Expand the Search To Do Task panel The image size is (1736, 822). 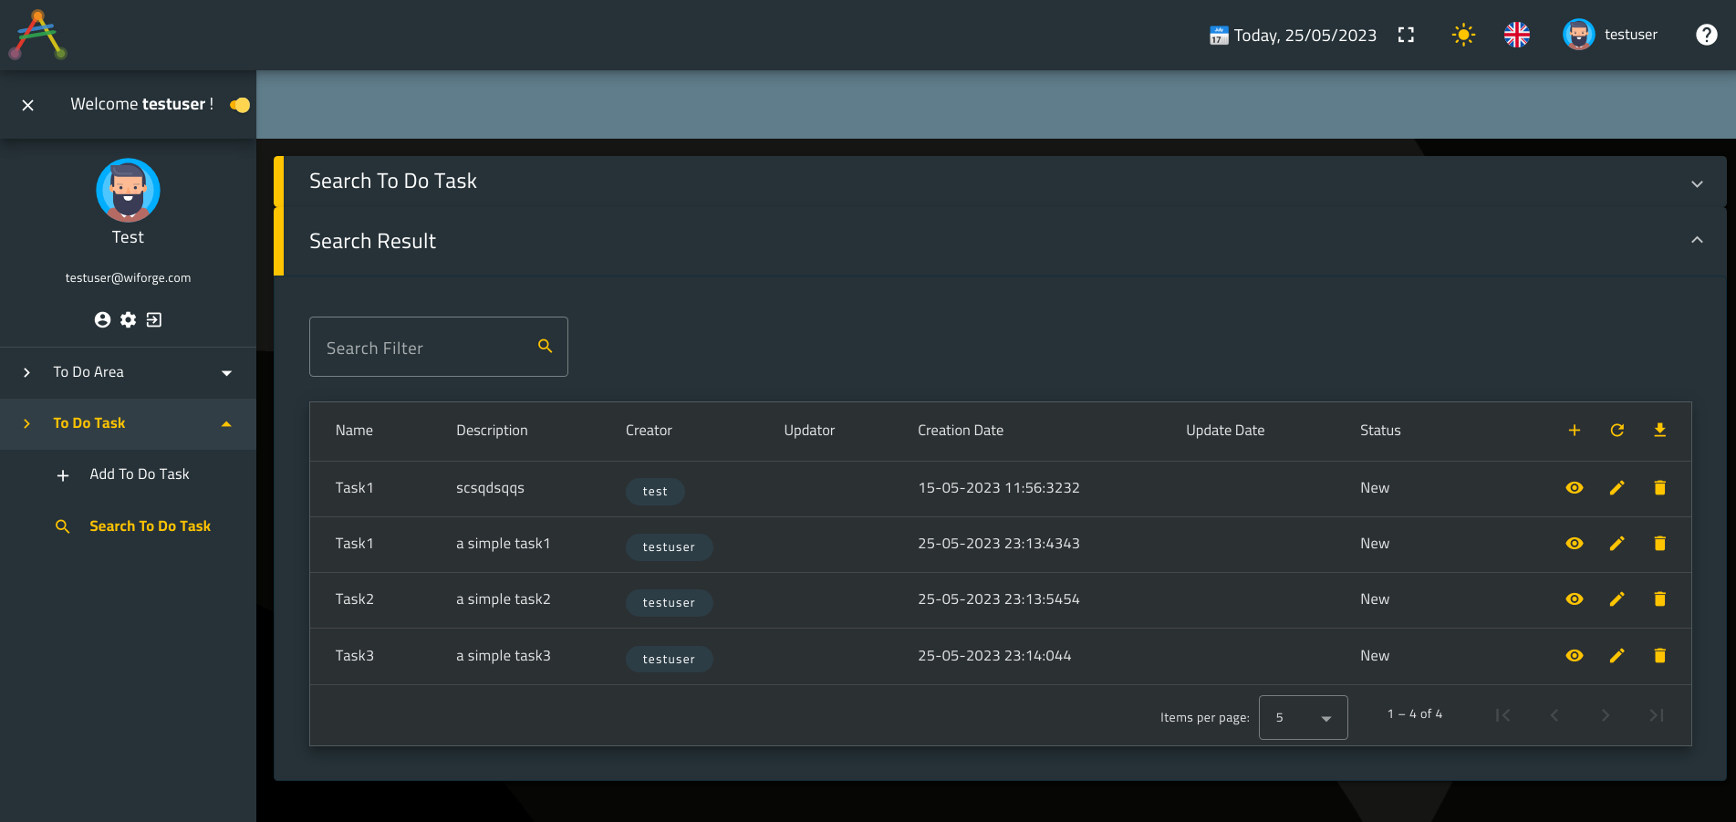[1696, 183]
